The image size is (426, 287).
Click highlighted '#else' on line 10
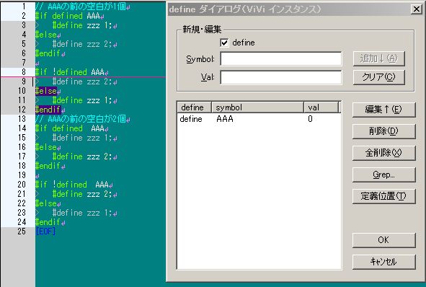46,91
